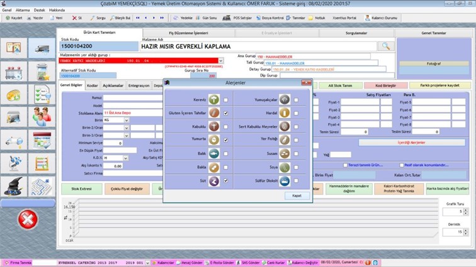Open the Aktarma menu

(23, 11)
